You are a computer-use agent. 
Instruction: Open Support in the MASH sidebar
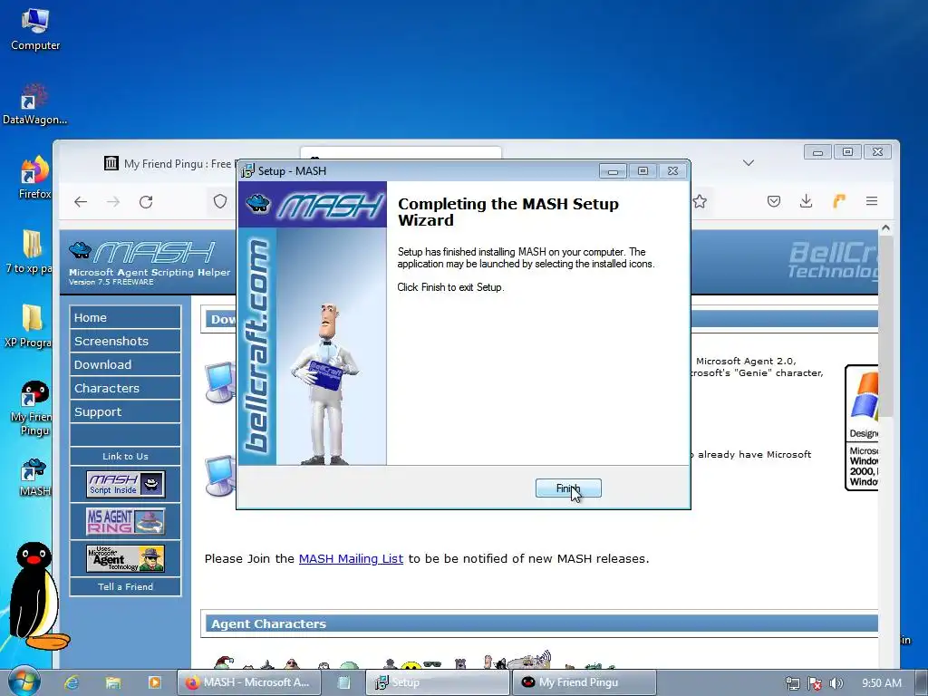coord(125,412)
